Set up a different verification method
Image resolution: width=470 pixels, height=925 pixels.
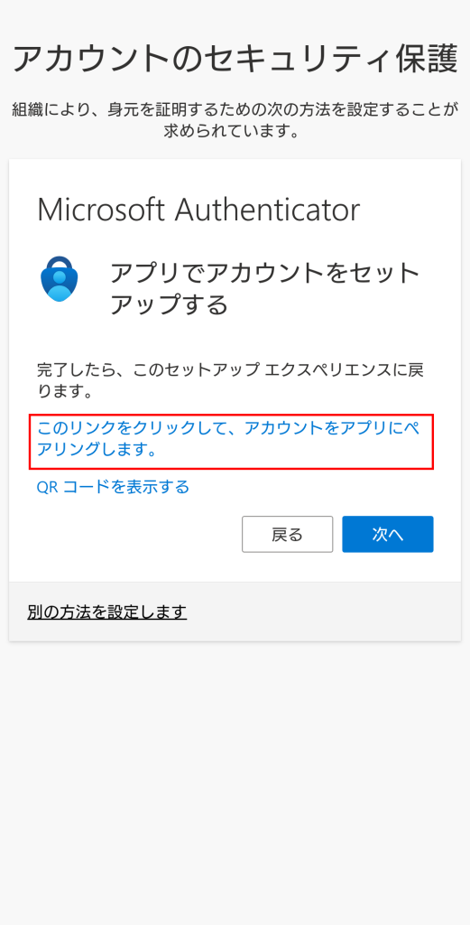pyautogui.click(x=107, y=612)
